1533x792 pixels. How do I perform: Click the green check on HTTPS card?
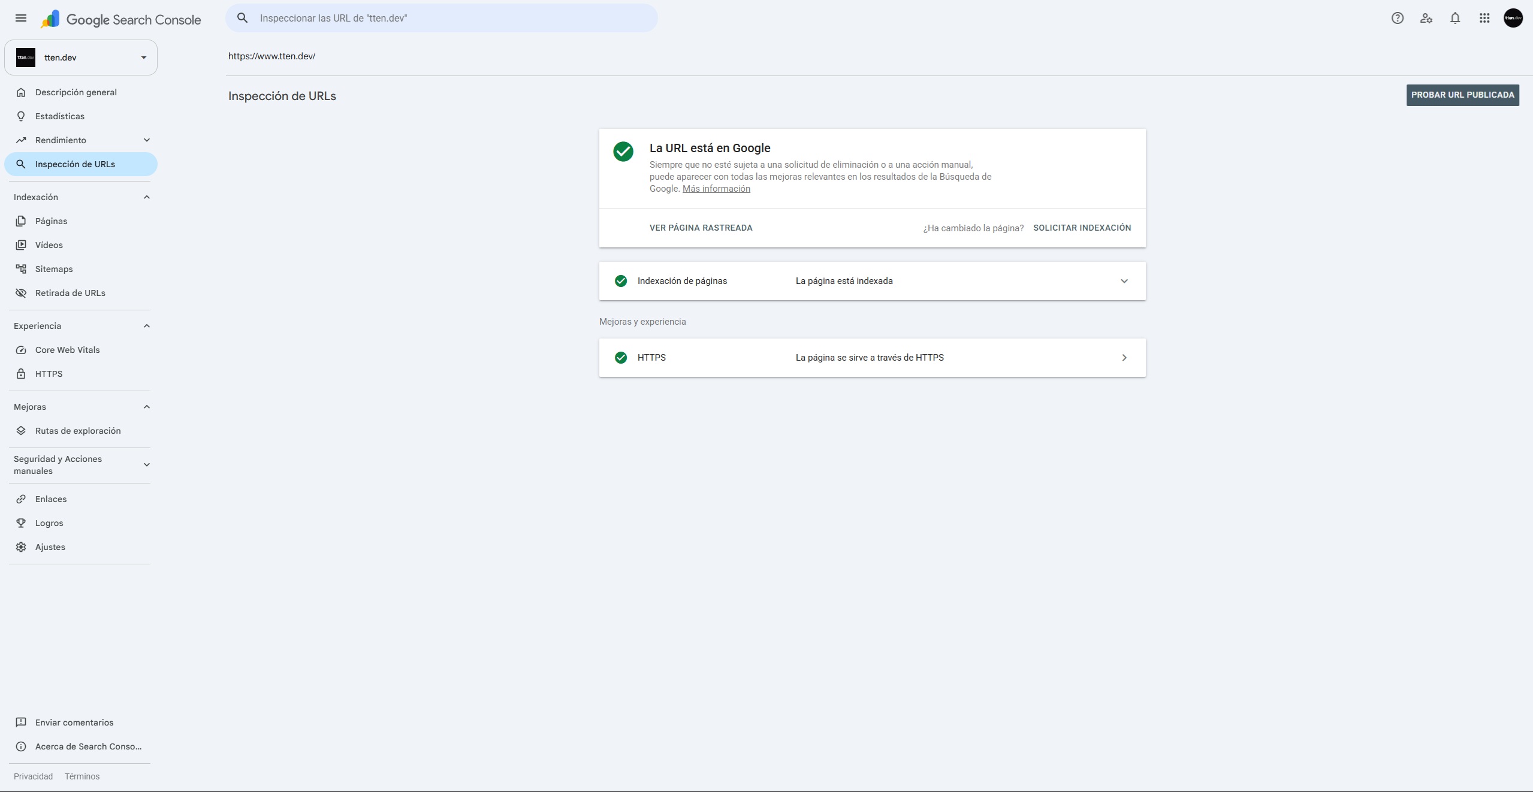(621, 358)
